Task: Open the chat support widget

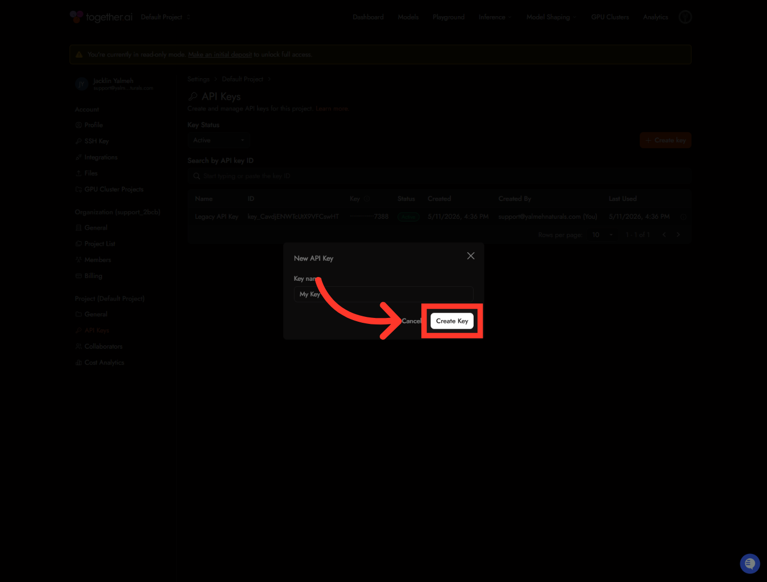Action: [750, 564]
